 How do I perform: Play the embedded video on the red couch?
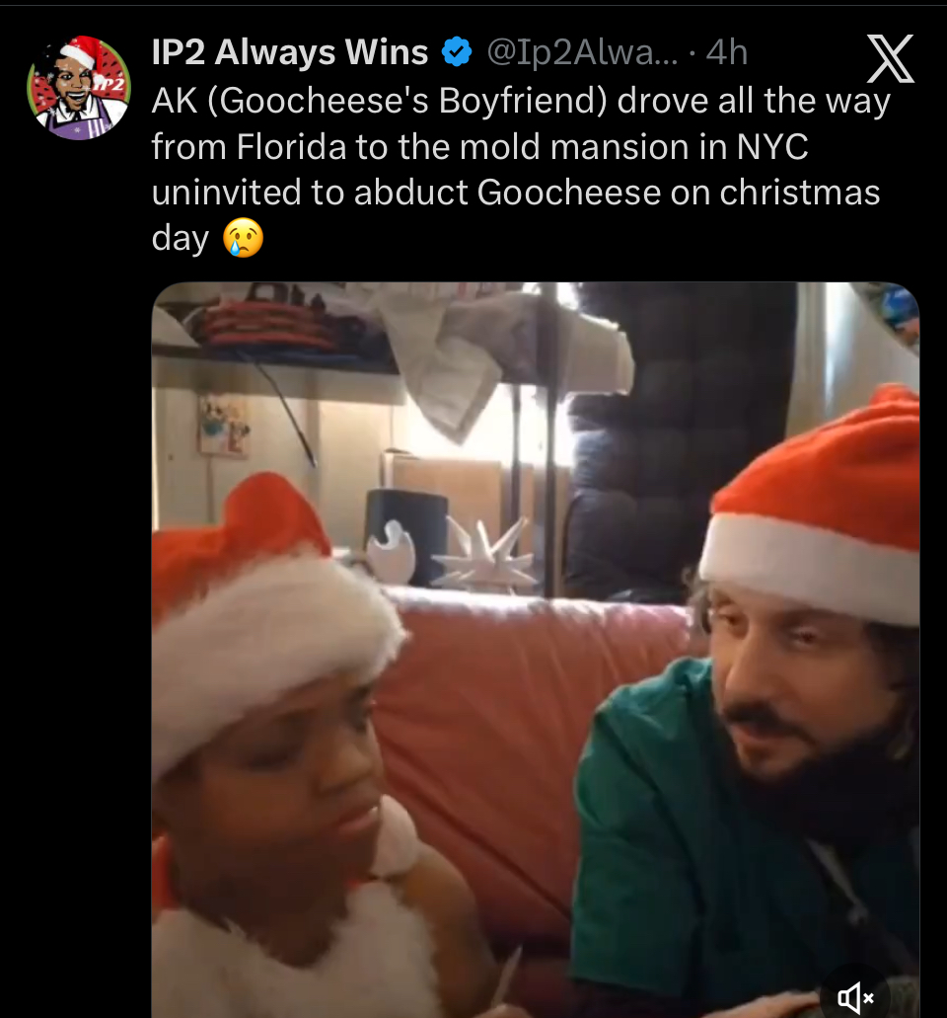535,650
